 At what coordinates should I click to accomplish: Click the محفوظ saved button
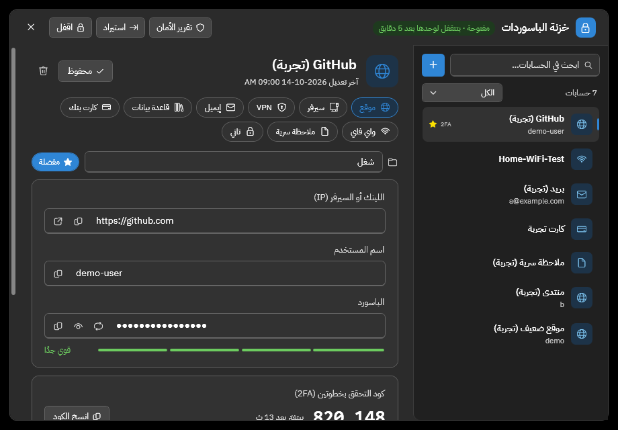coord(85,71)
